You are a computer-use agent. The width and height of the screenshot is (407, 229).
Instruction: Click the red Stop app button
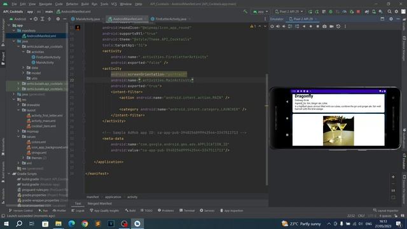(x=358, y=11)
